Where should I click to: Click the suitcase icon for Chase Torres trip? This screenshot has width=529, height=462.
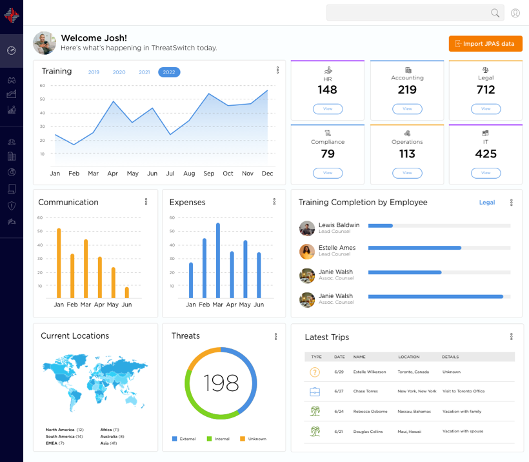coord(315,392)
